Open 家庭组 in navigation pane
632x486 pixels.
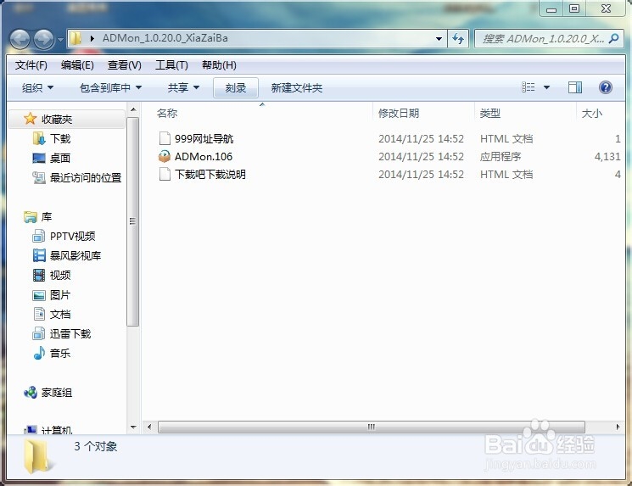click(x=57, y=393)
